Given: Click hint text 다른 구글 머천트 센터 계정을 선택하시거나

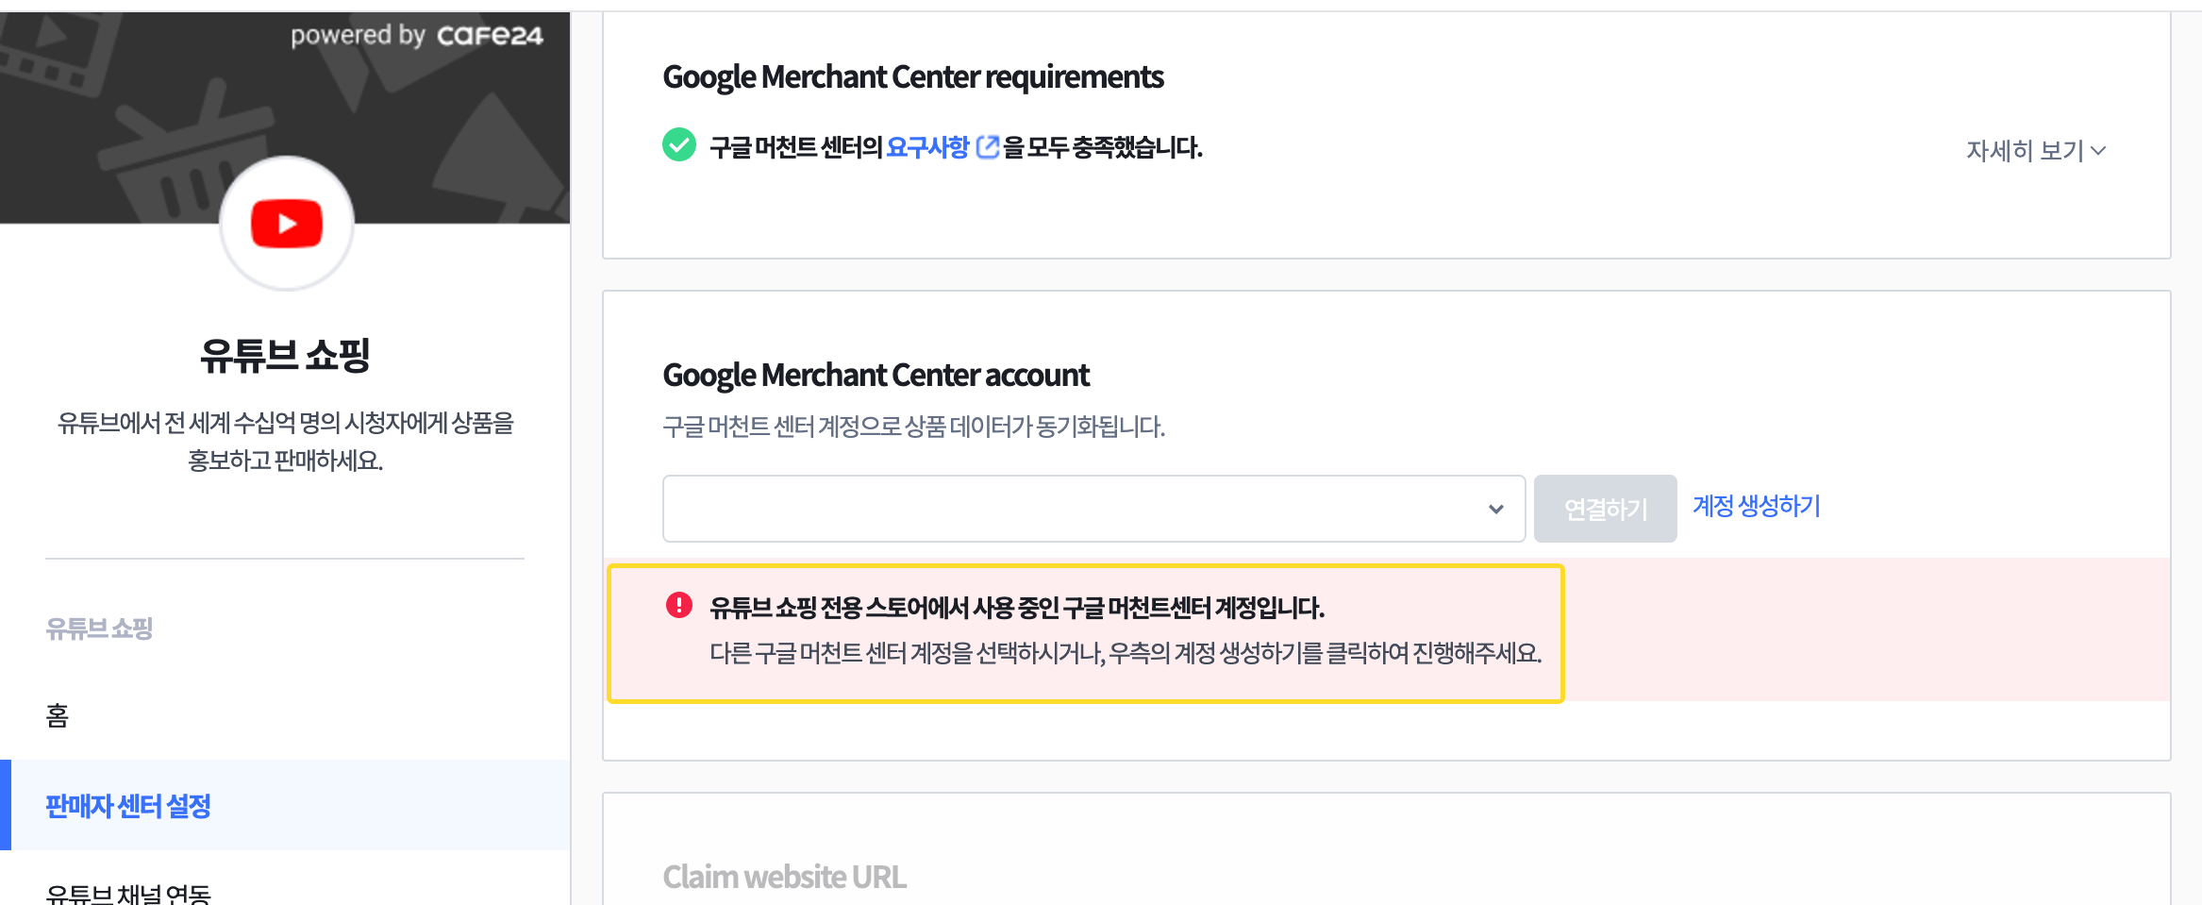Looking at the screenshot, I should pos(1126,653).
